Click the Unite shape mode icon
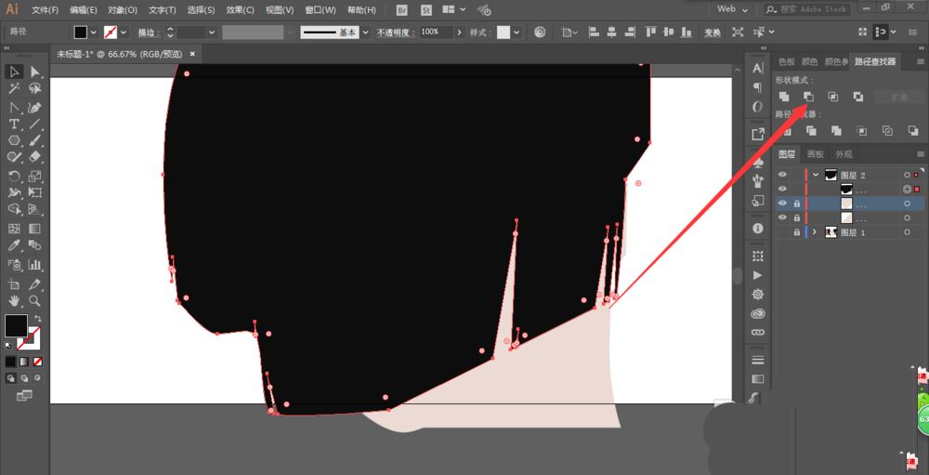Screen dimensions: 929x475 (784, 97)
